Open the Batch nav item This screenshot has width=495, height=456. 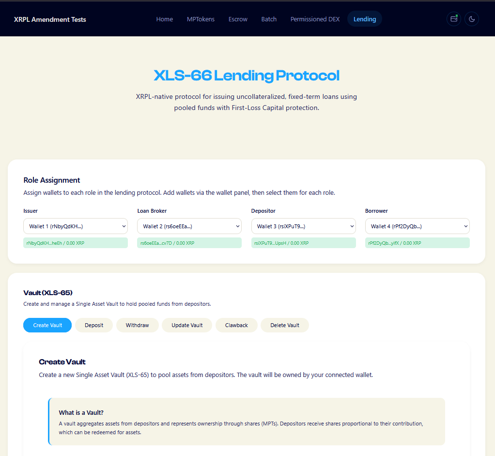[x=269, y=19]
